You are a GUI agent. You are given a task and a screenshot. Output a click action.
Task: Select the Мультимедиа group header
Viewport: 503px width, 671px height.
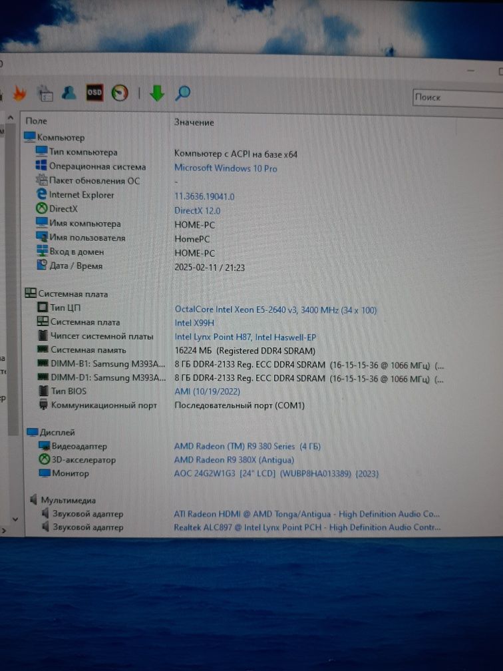click(x=63, y=500)
